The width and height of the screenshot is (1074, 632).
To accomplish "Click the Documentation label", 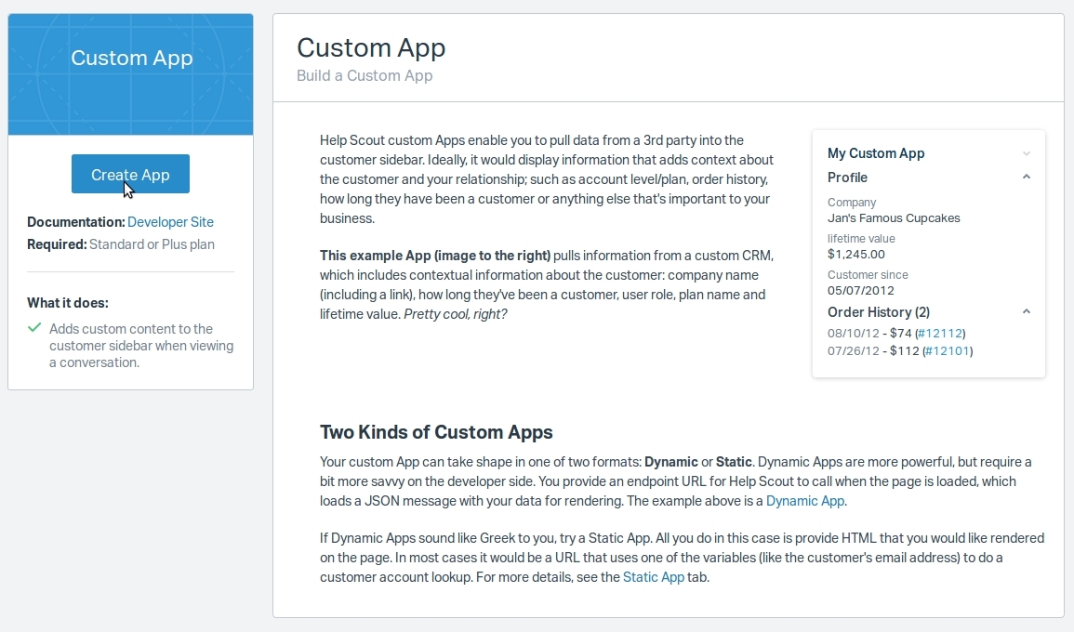I will (76, 222).
